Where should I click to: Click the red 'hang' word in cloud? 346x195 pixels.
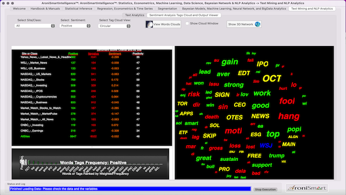[x=289, y=116]
